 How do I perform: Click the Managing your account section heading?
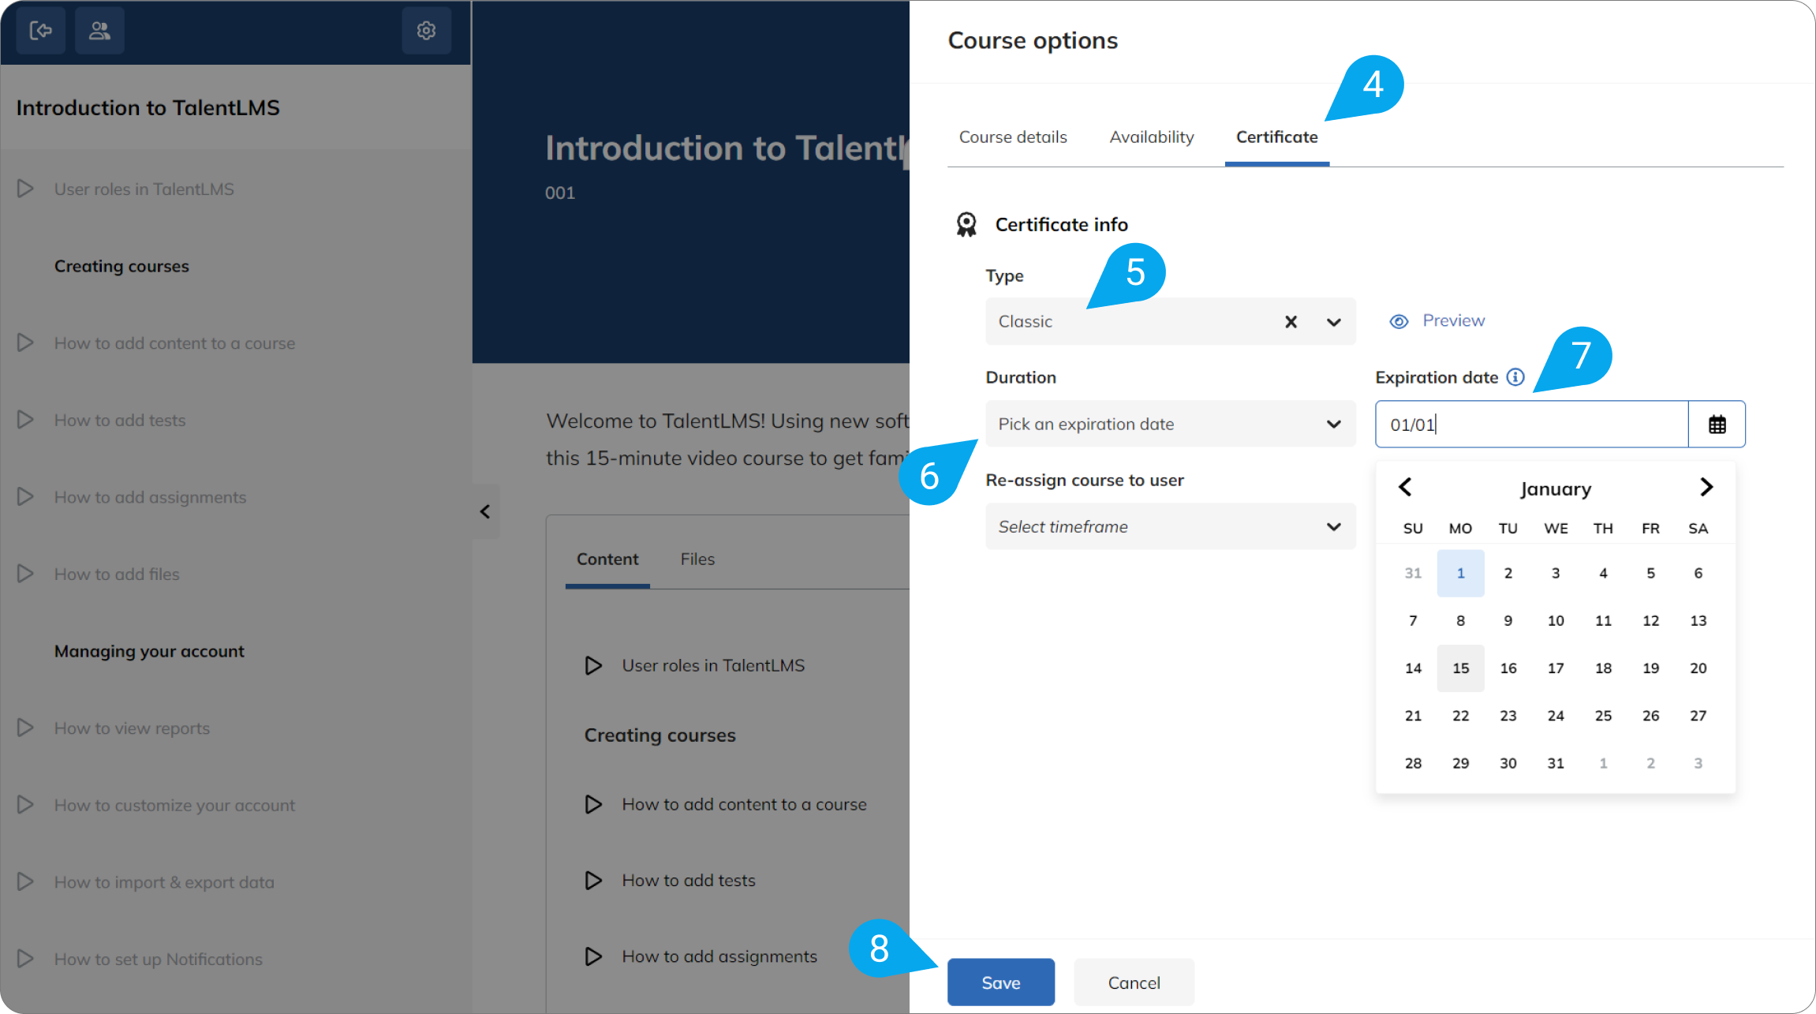click(x=149, y=651)
